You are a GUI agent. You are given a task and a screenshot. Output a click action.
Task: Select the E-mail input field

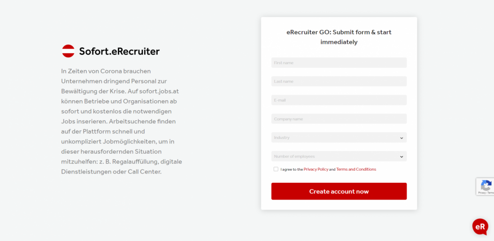339,100
